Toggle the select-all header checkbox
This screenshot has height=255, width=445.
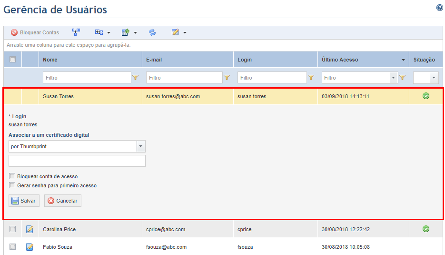tap(12, 60)
